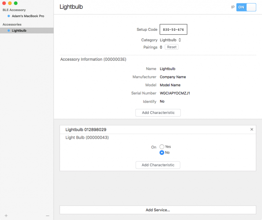Screen dimensions: 262x220
Task: Minimize the window with yellow button
Action: pyautogui.click(x=10, y=3)
